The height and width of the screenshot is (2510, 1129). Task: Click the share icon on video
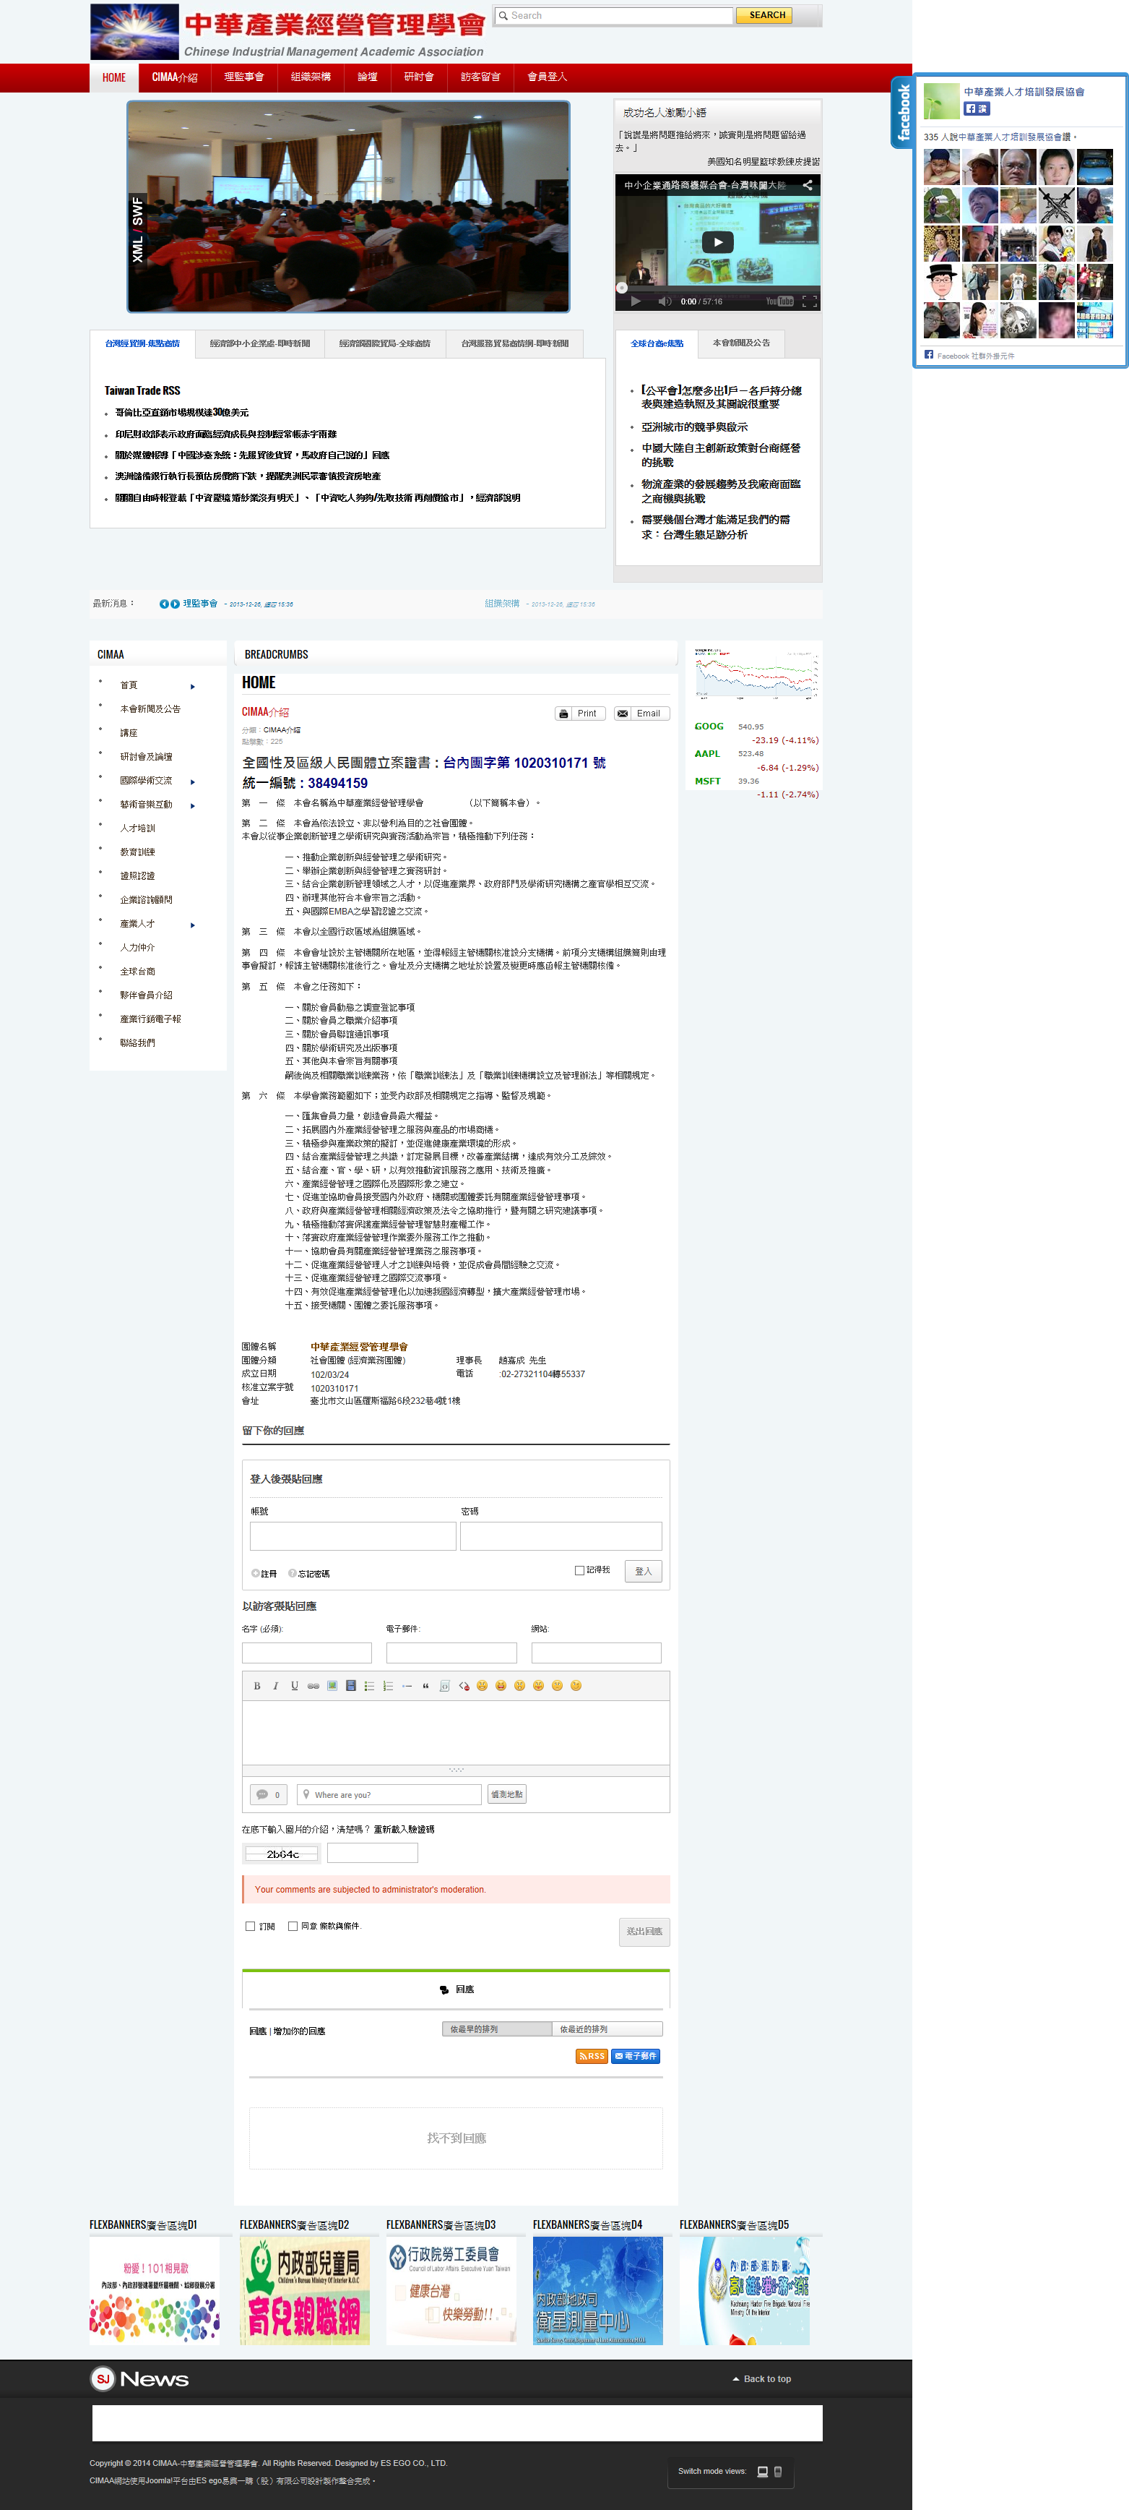807,185
